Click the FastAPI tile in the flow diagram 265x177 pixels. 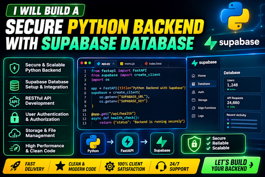127,144
